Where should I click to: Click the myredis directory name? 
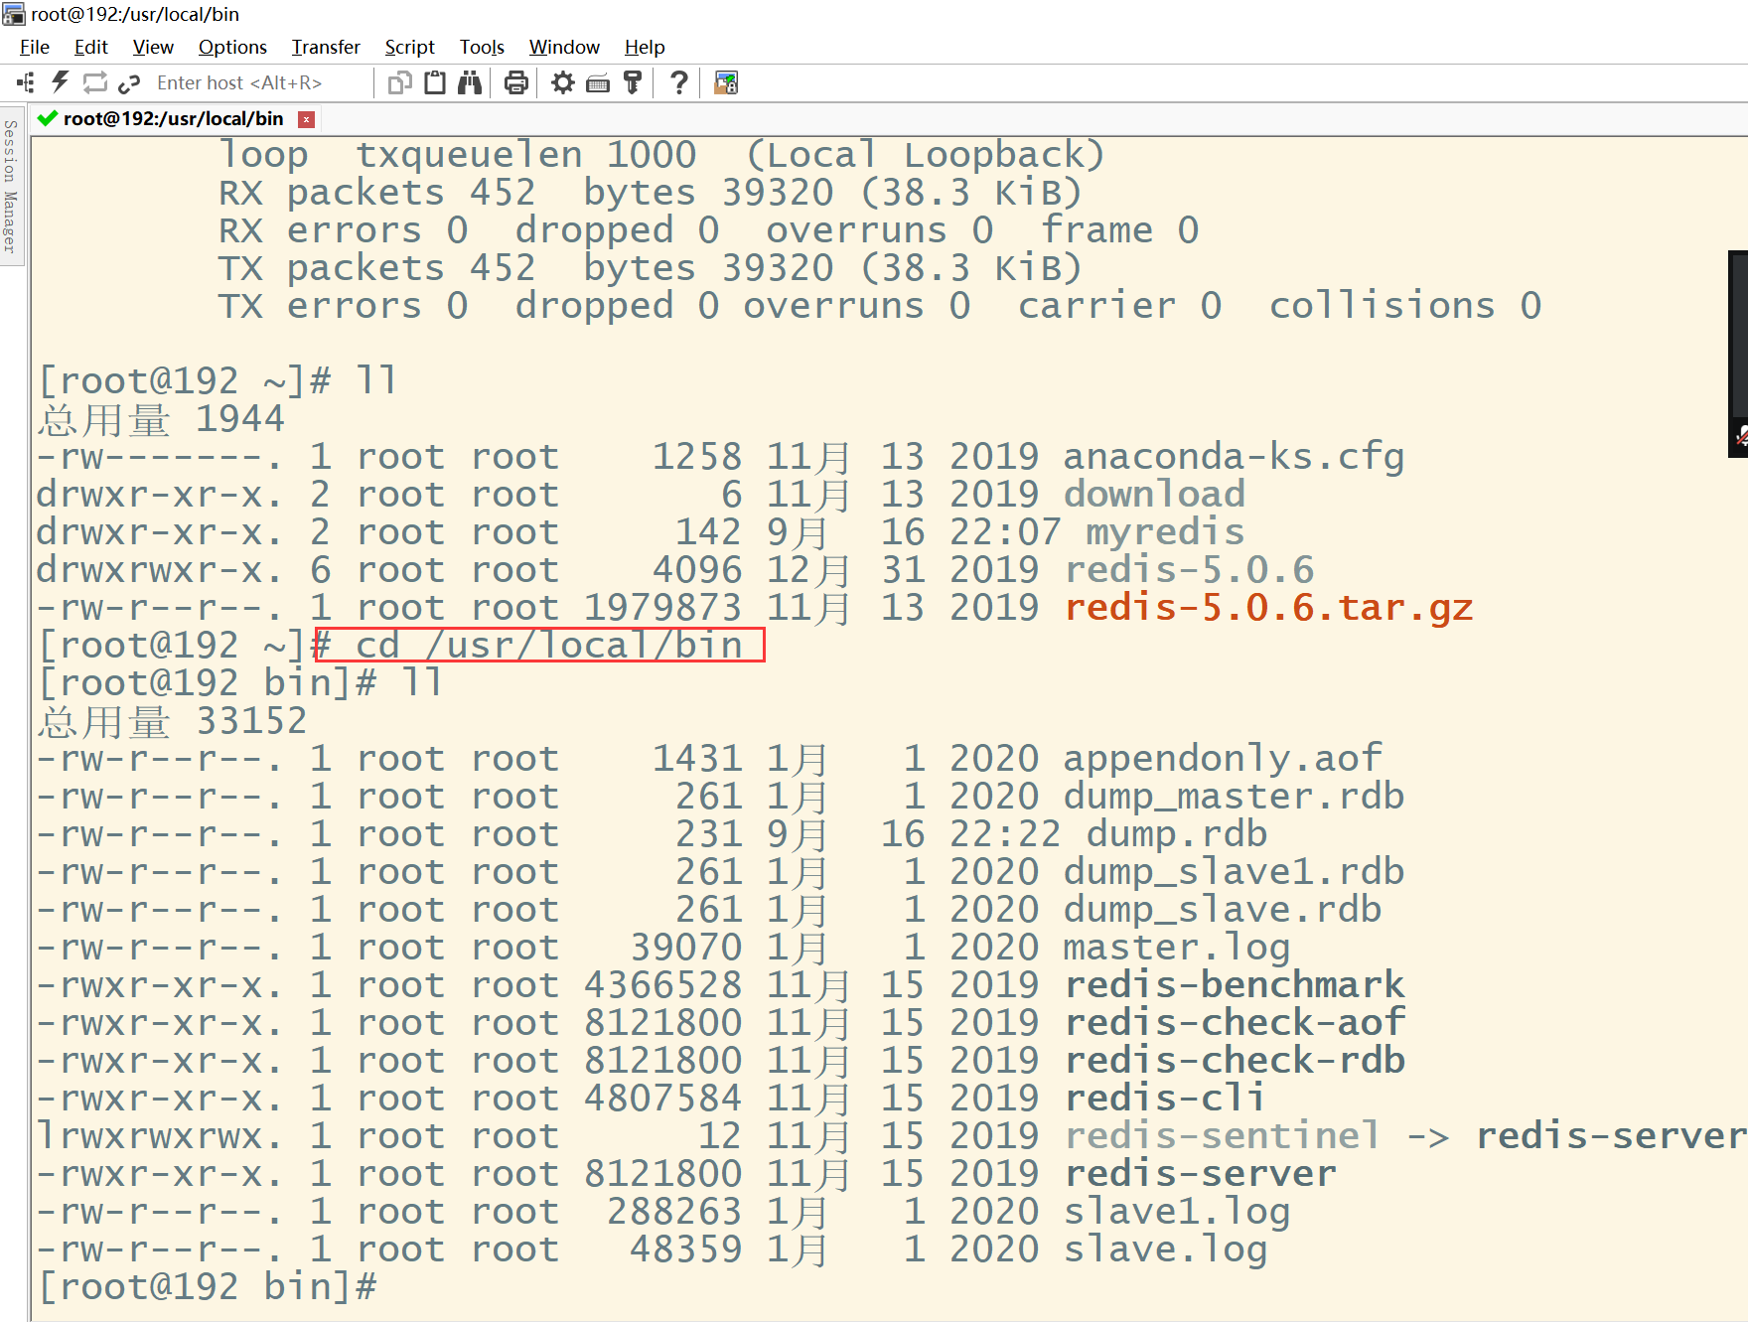click(1165, 531)
